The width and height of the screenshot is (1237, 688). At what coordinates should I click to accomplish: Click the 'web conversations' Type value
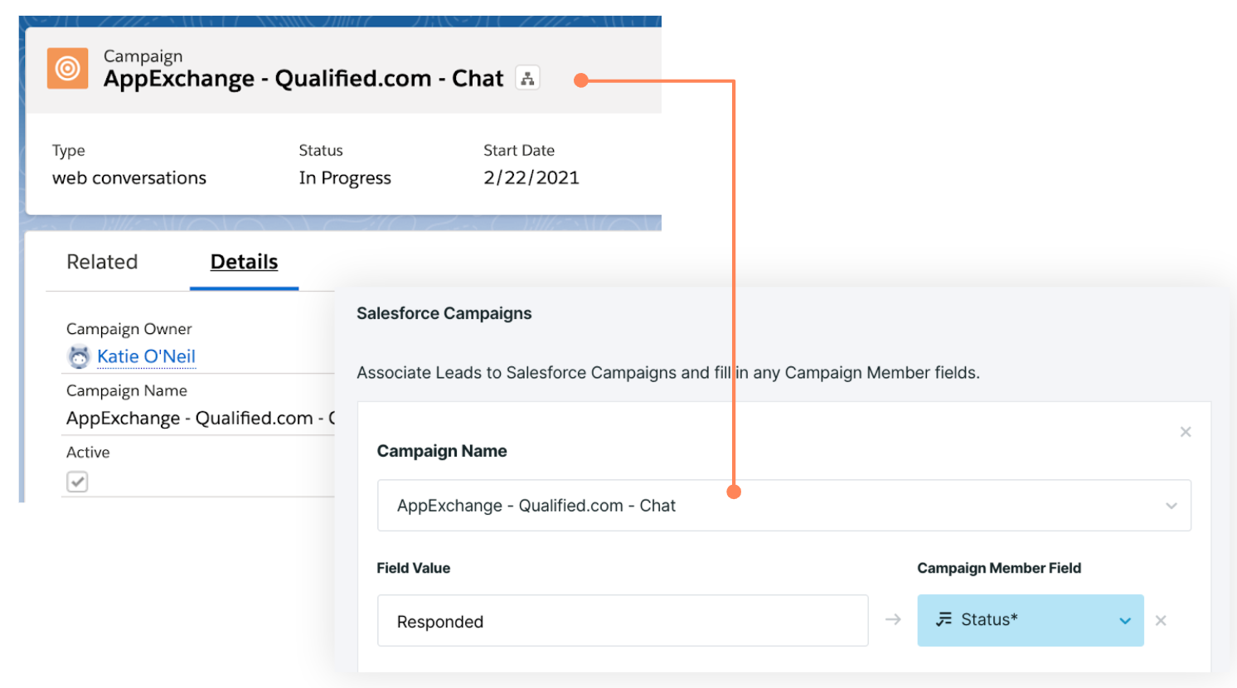(x=129, y=178)
